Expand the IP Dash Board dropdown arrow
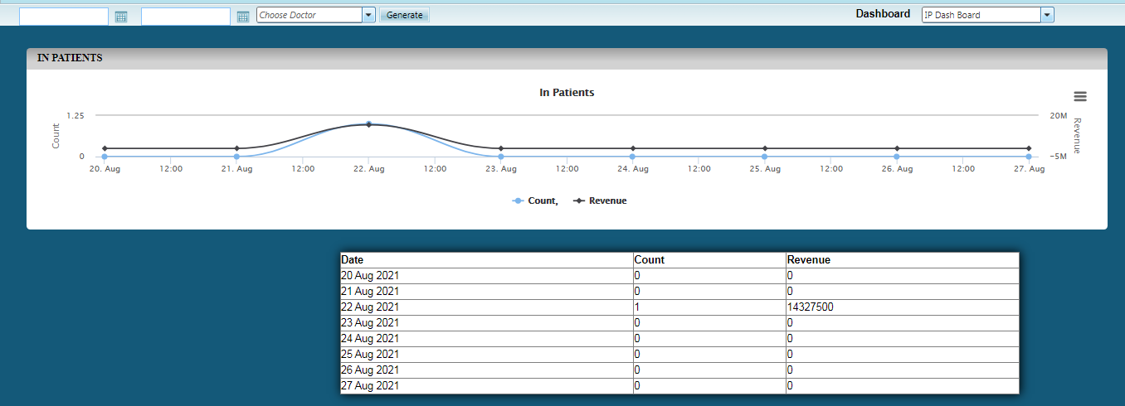1125x406 pixels. [1047, 15]
